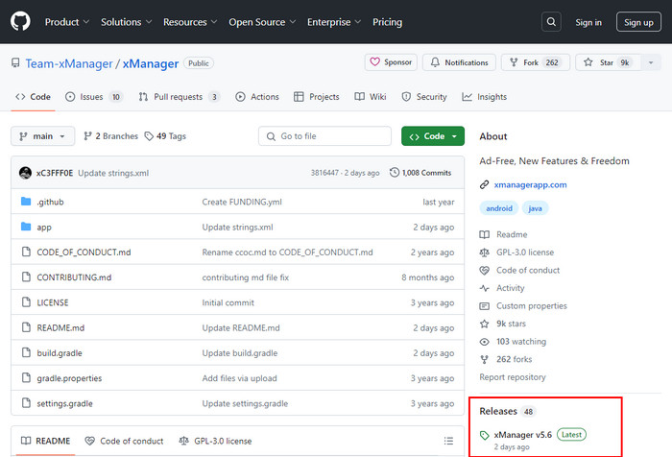Open the Update strings.xml latest commit message
The image size is (672, 457).
pyautogui.click(x=113, y=173)
